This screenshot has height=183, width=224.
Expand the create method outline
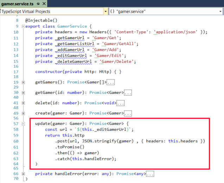(x=23, y=114)
